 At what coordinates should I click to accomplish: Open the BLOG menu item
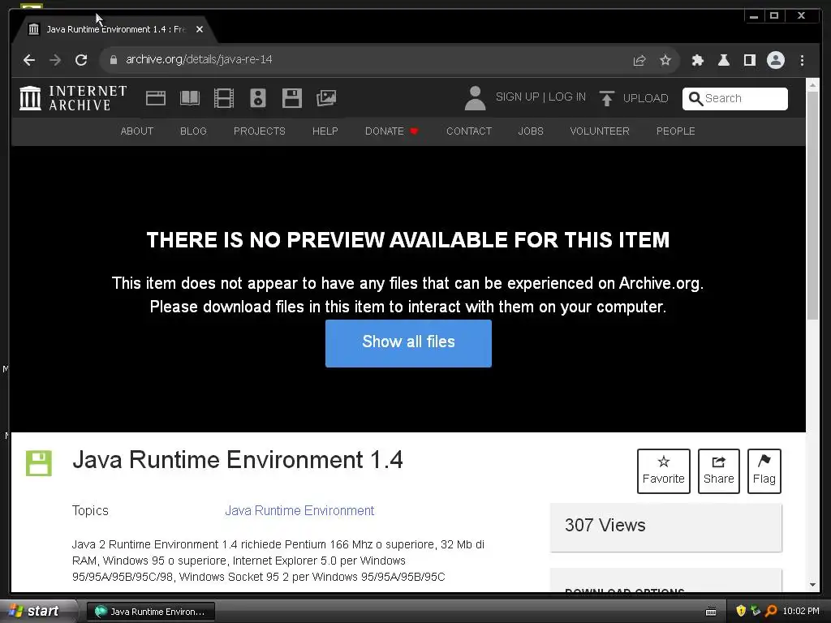coord(193,131)
